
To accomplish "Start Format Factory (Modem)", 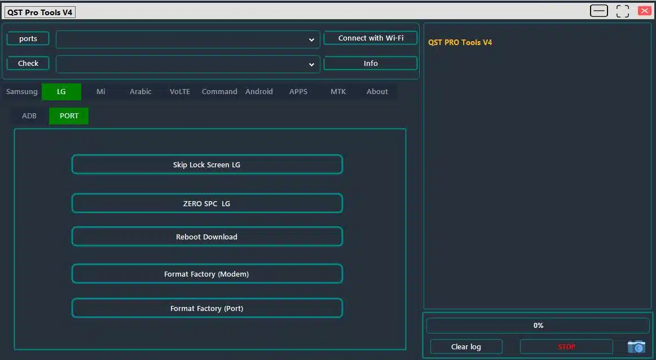I will tap(207, 274).
